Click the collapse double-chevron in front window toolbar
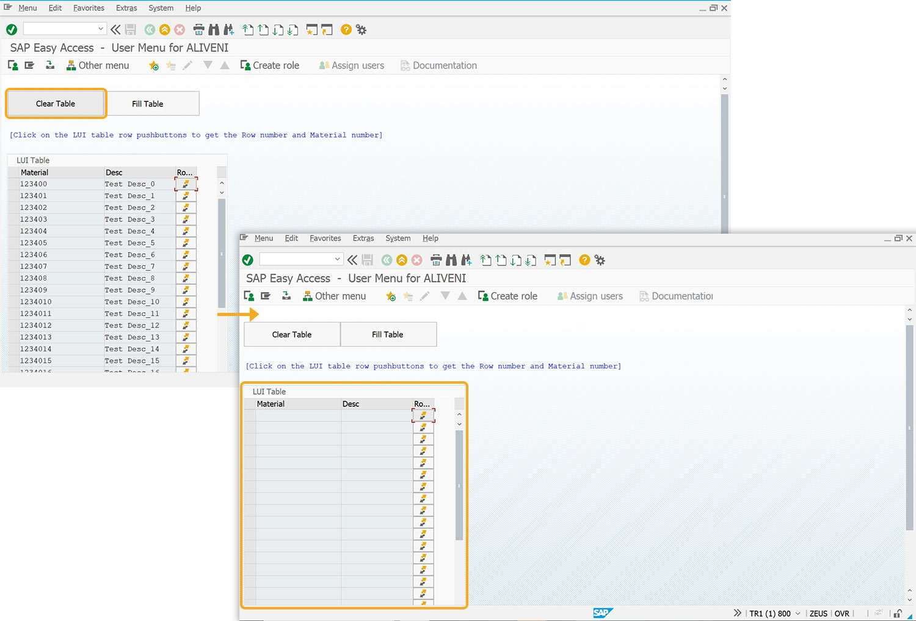The width and height of the screenshot is (916, 621). (x=352, y=260)
